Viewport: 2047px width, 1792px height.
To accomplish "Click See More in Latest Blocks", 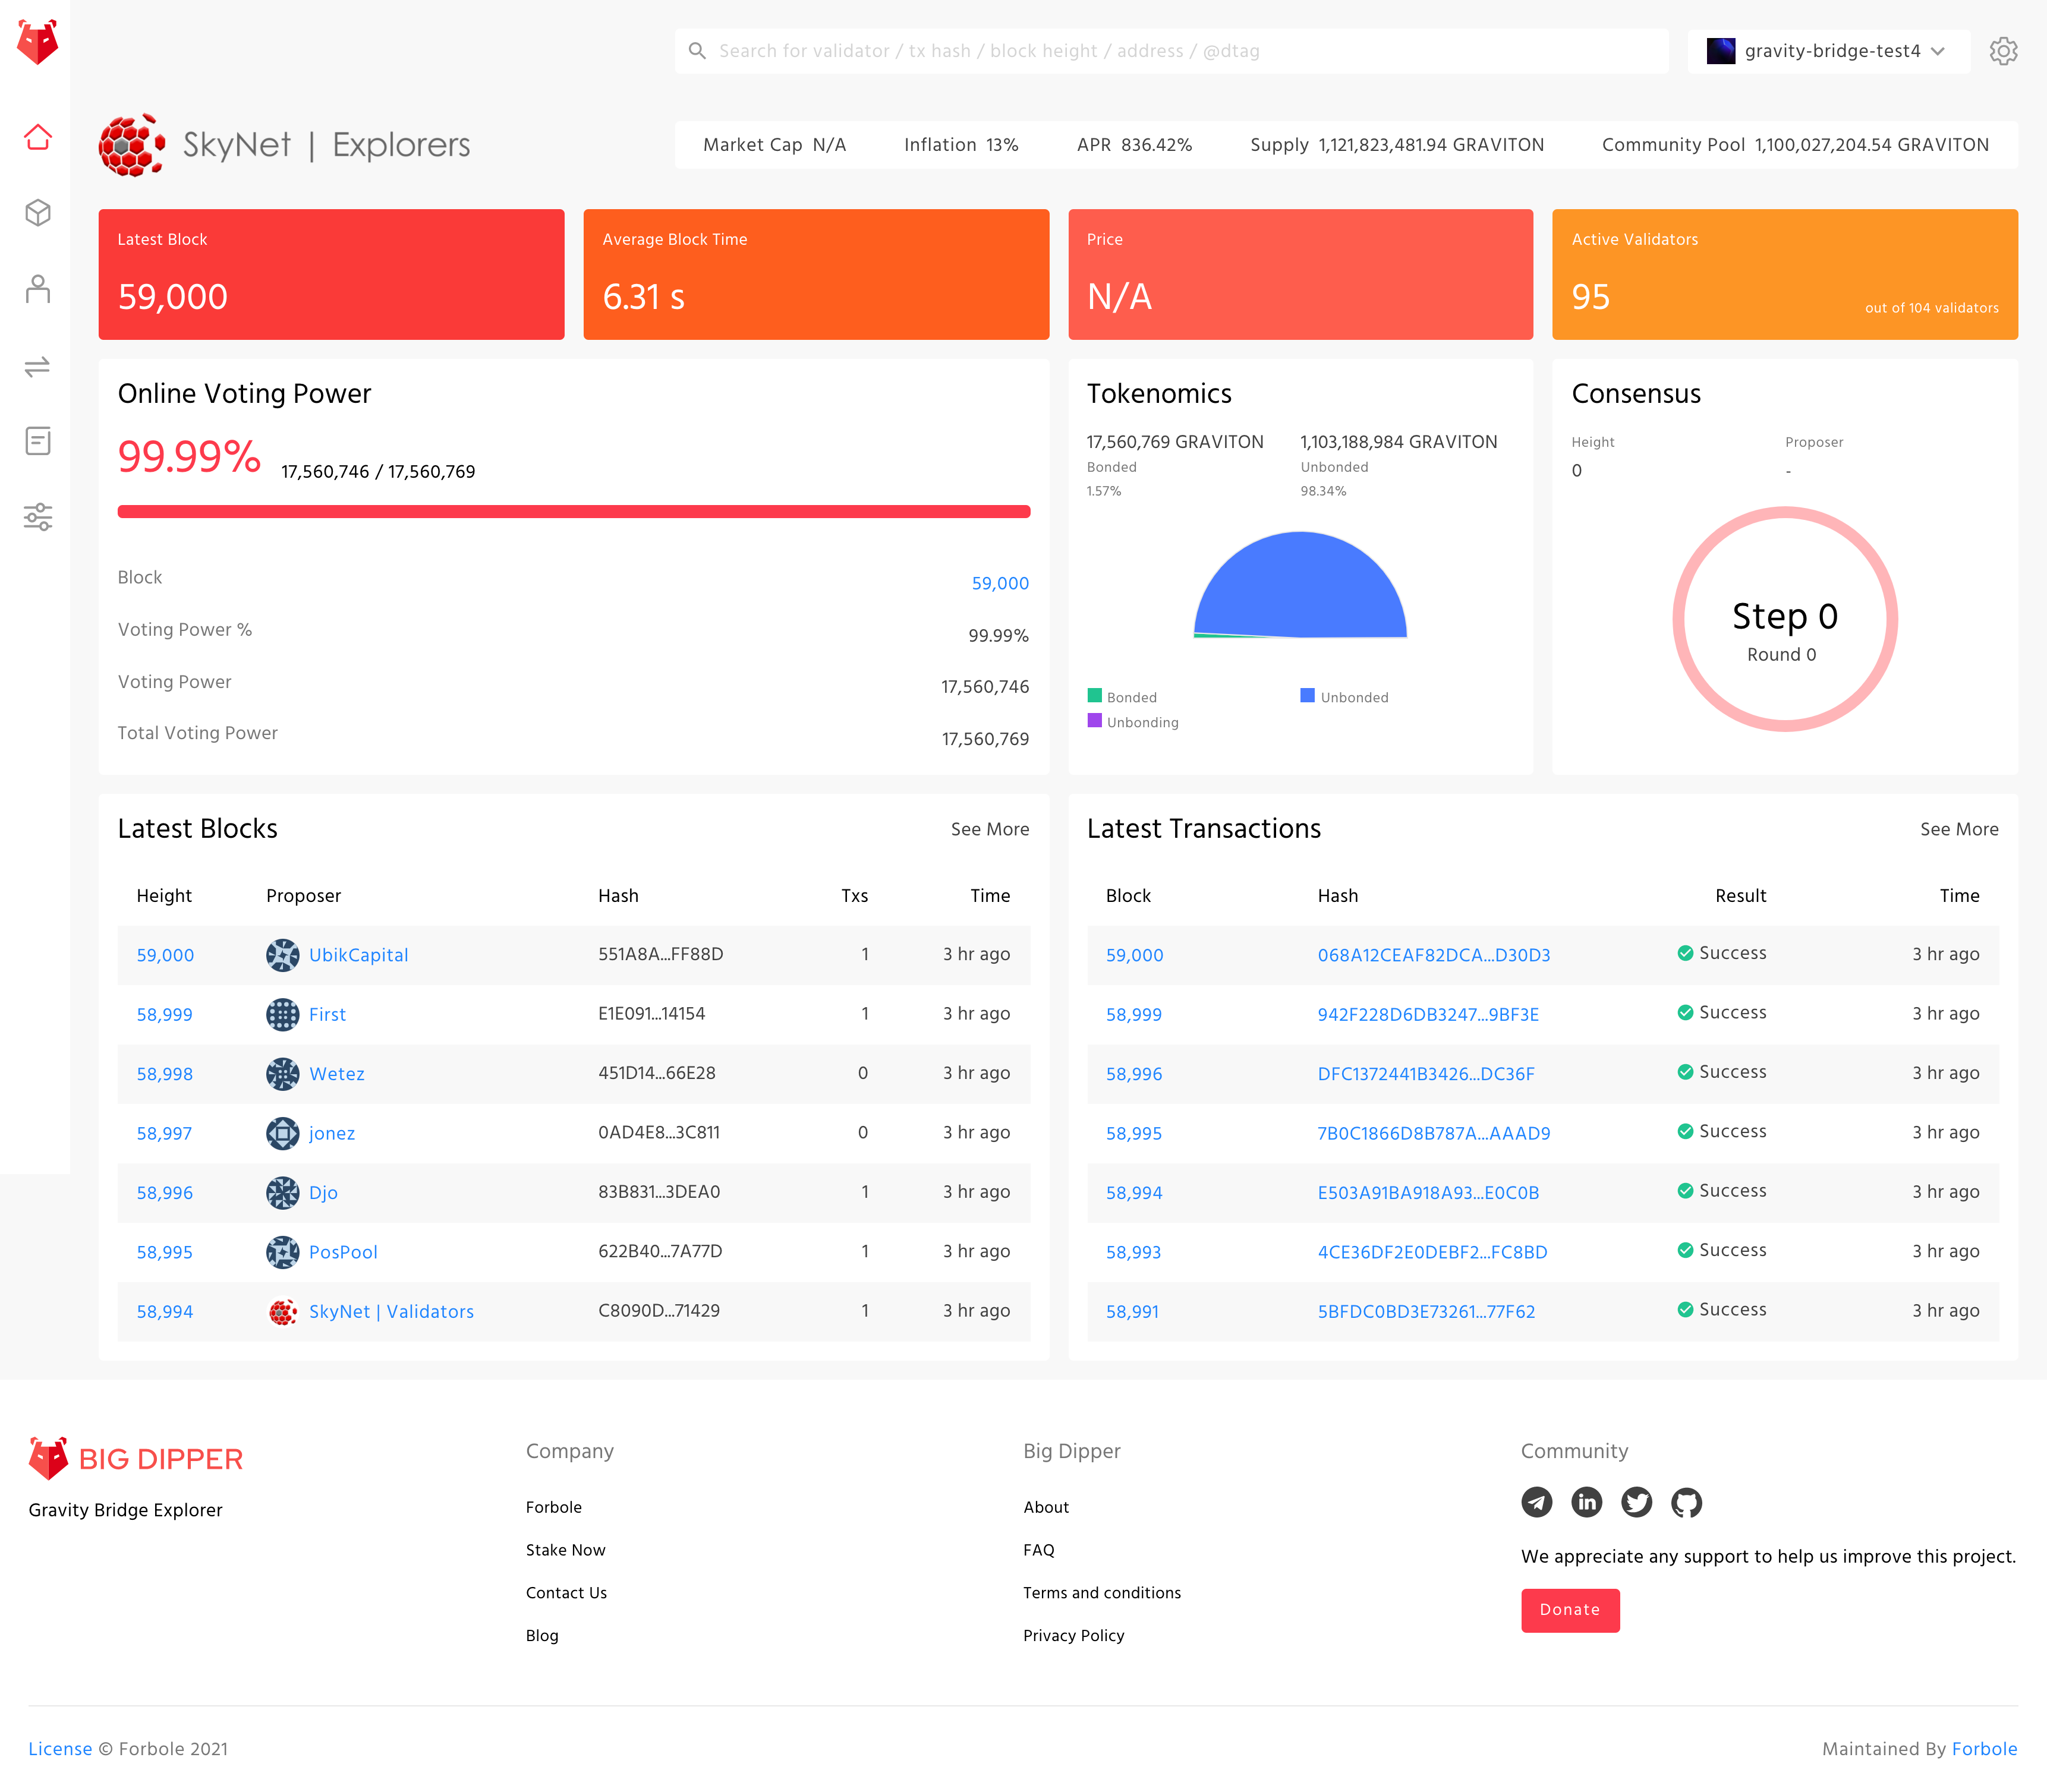I will (x=990, y=829).
